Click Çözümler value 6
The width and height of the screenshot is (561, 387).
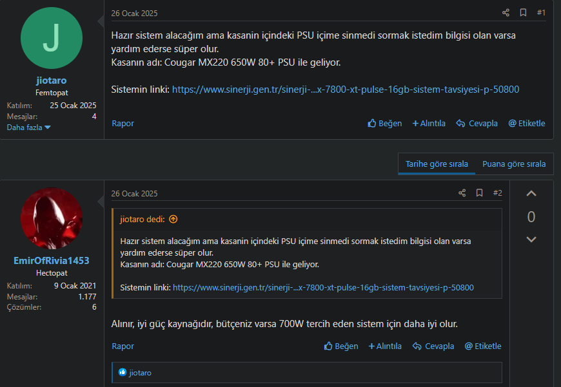94,307
